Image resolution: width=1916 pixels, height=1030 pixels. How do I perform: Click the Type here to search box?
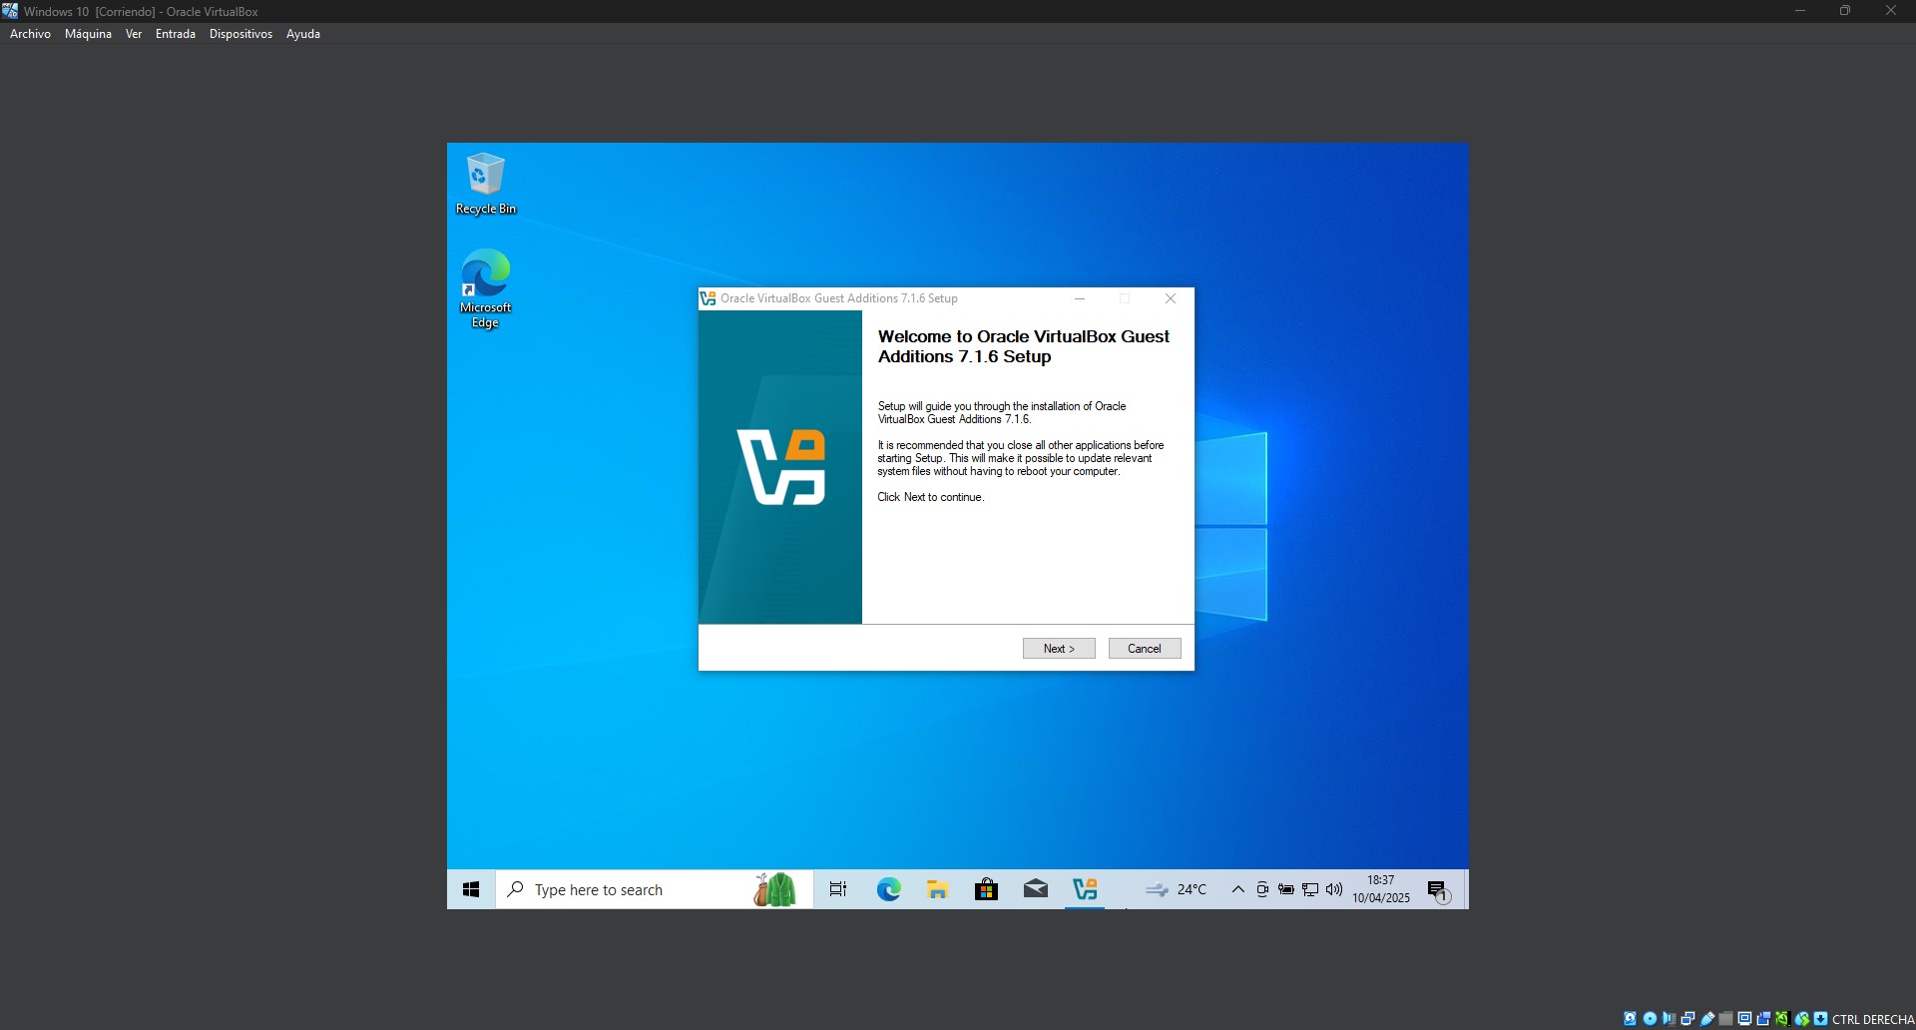click(655, 889)
